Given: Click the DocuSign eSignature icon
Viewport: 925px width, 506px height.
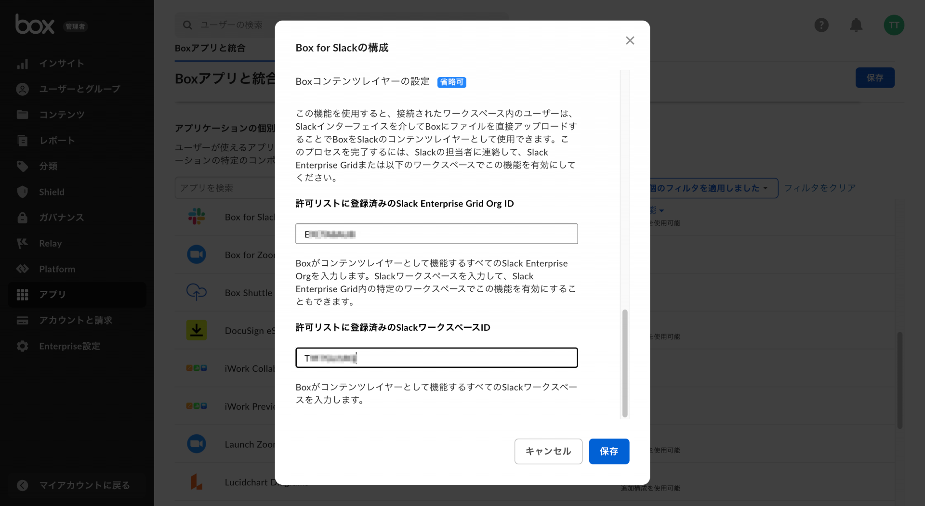Looking at the screenshot, I should 197,330.
